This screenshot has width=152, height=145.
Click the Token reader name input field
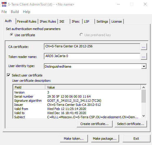pos(92,56)
